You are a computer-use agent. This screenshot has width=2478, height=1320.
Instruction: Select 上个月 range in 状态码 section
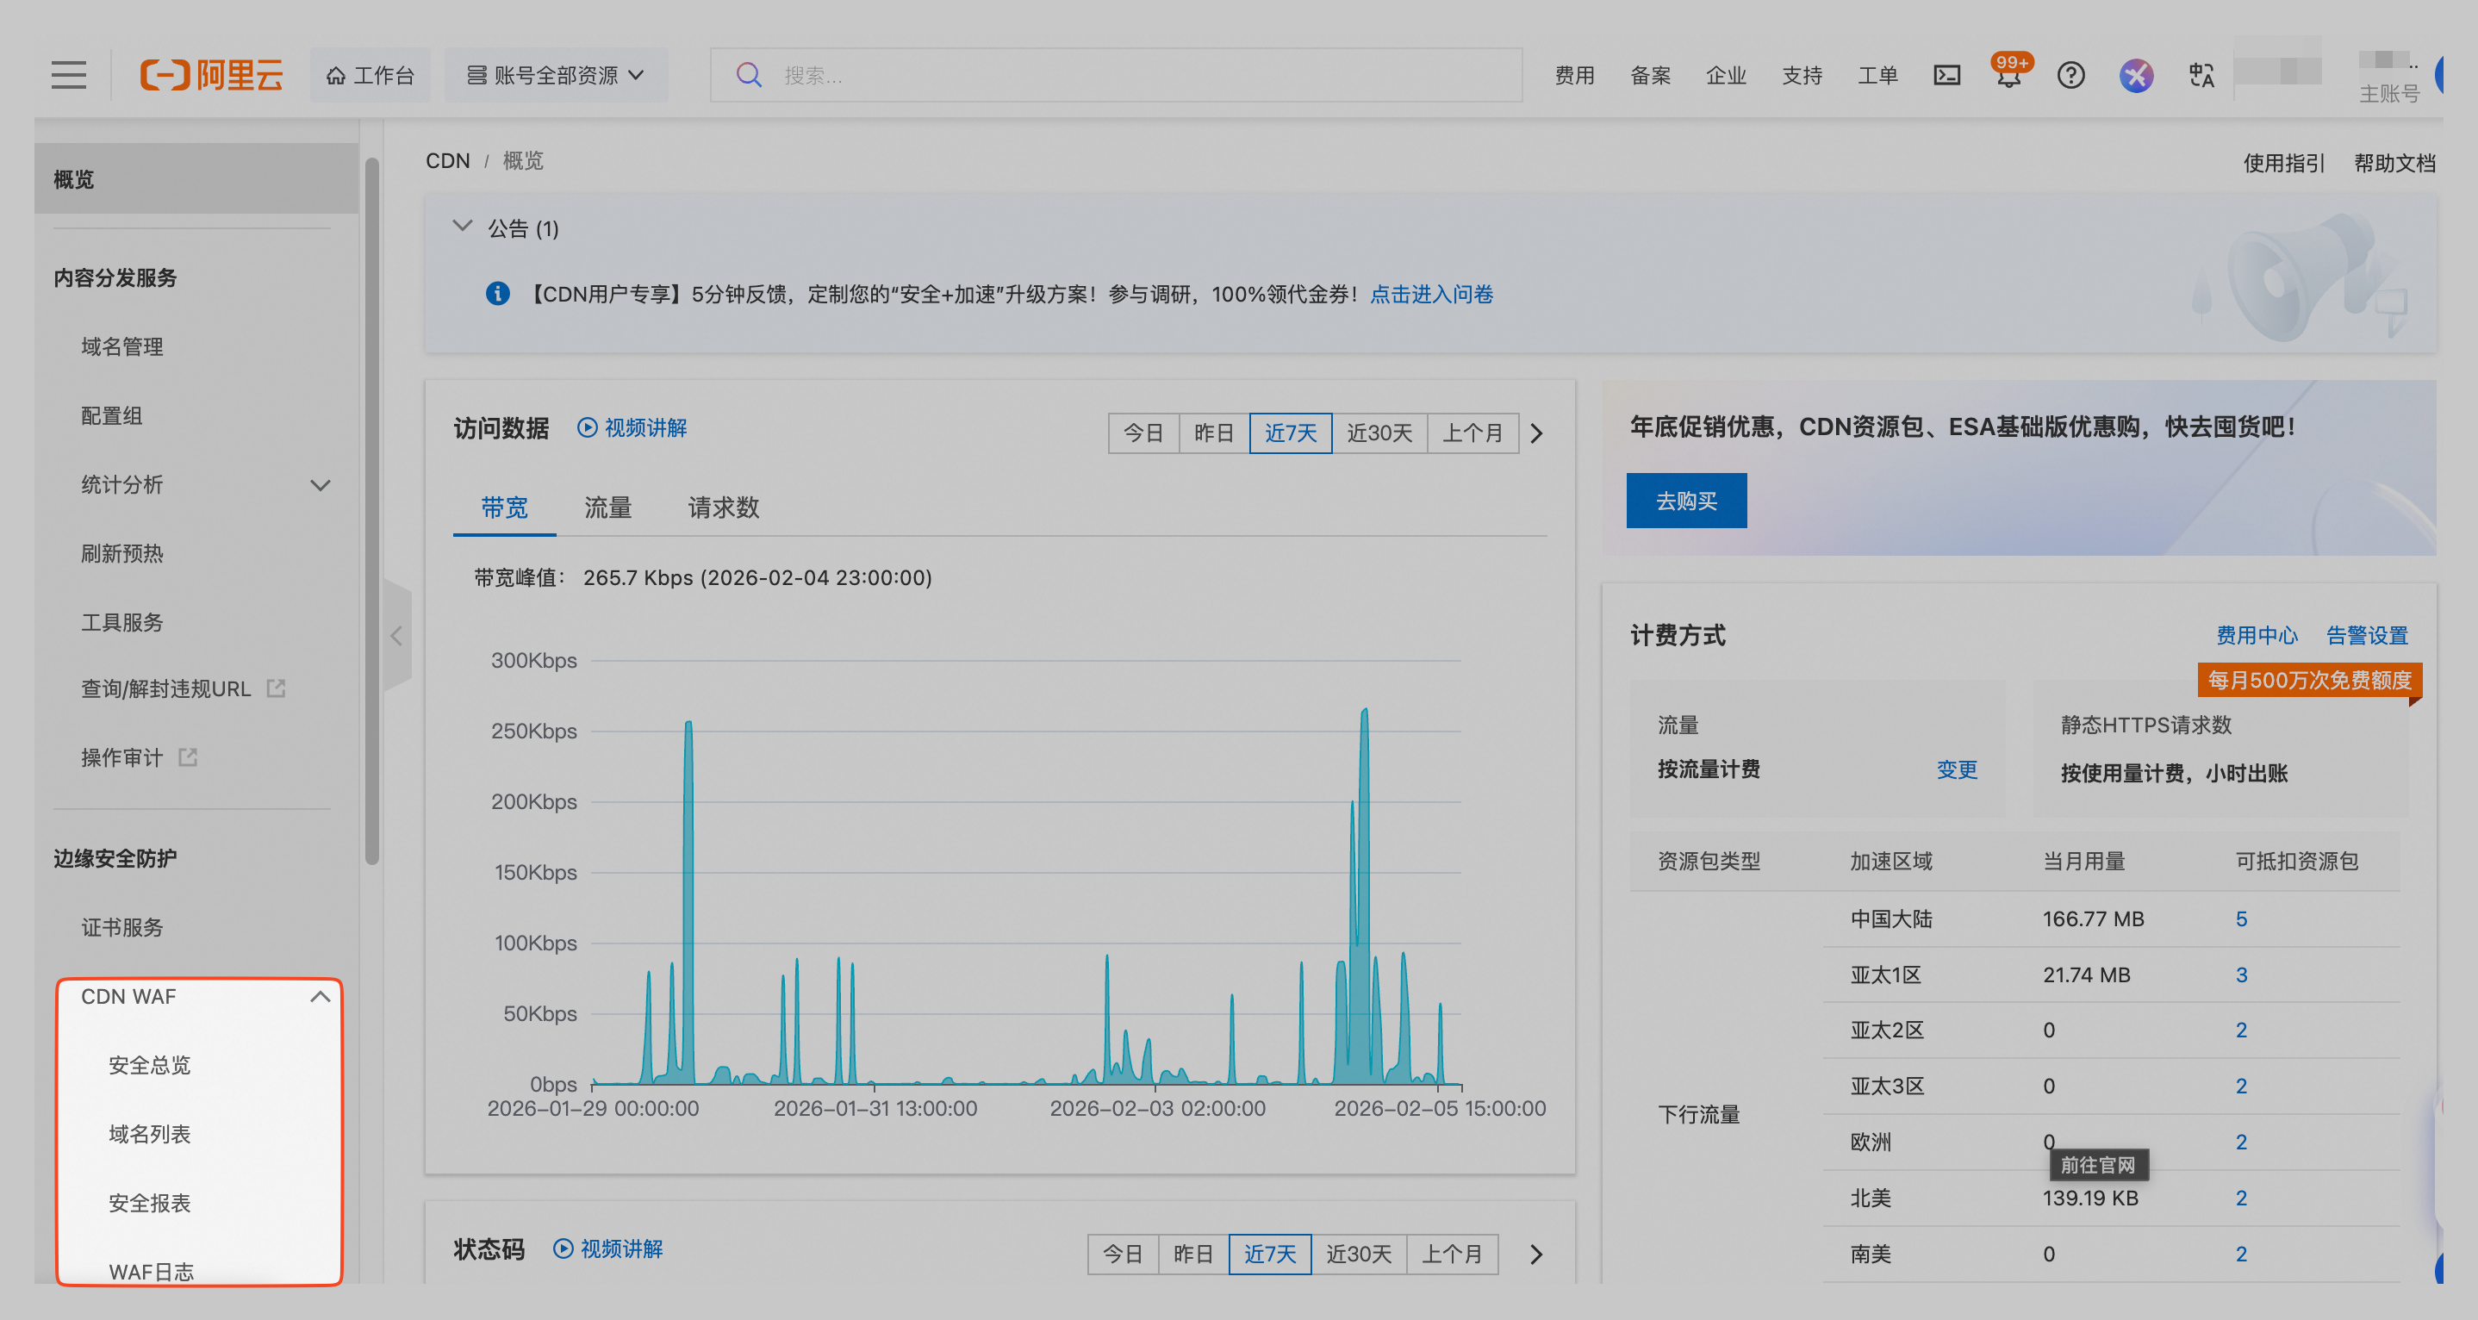[1452, 1255]
